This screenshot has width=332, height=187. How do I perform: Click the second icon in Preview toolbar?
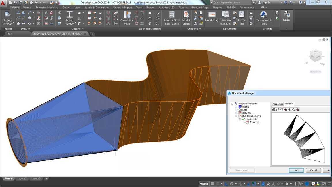277,110
